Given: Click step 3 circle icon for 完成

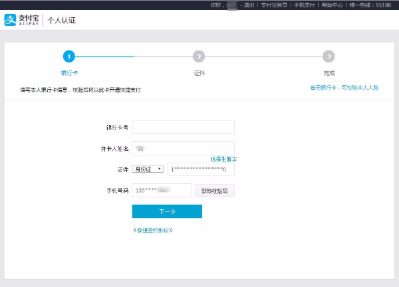Looking at the screenshot, I should pos(329,57).
